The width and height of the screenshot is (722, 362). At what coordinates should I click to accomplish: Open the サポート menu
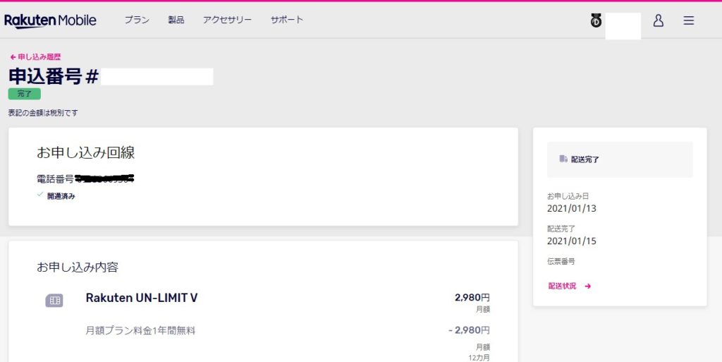(287, 20)
